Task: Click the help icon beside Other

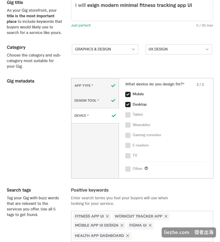Action: coord(146,168)
